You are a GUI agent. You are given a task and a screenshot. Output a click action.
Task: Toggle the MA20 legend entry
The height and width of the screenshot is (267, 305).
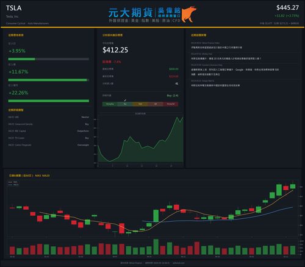click(13, 185)
